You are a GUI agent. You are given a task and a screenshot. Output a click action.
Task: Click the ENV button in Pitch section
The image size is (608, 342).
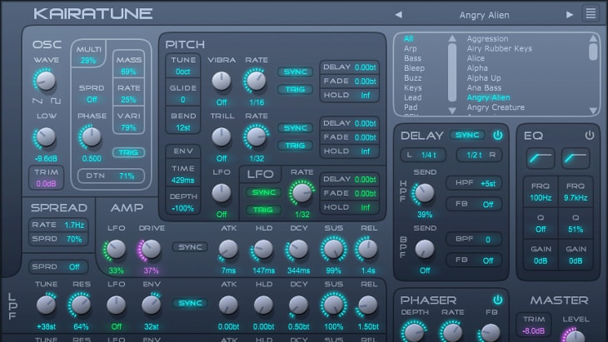[181, 151]
